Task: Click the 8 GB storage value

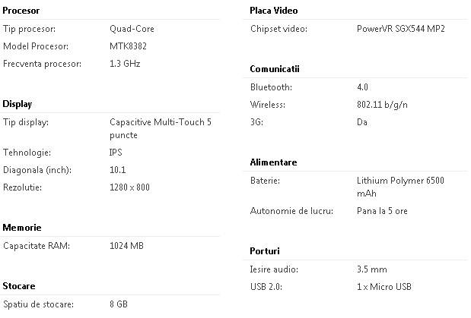Action: [x=119, y=304]
